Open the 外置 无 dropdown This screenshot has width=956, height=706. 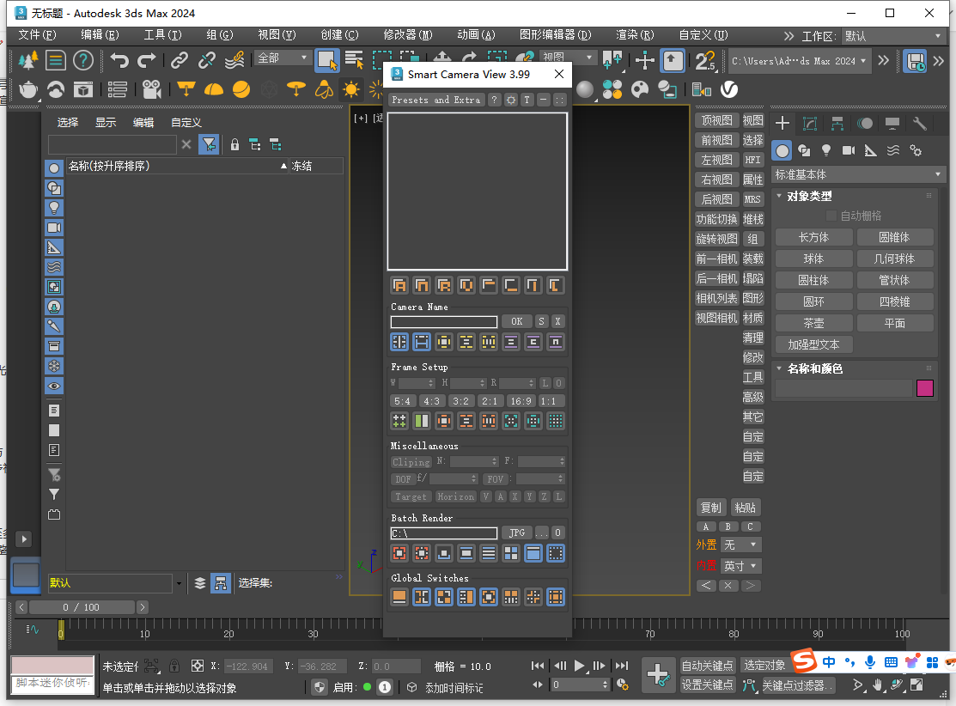coord(740,545)
